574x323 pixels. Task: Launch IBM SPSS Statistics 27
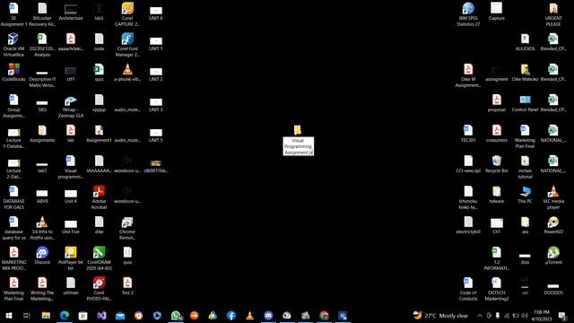[468, 14]
